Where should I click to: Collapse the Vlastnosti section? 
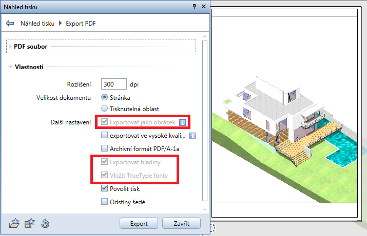10,67
